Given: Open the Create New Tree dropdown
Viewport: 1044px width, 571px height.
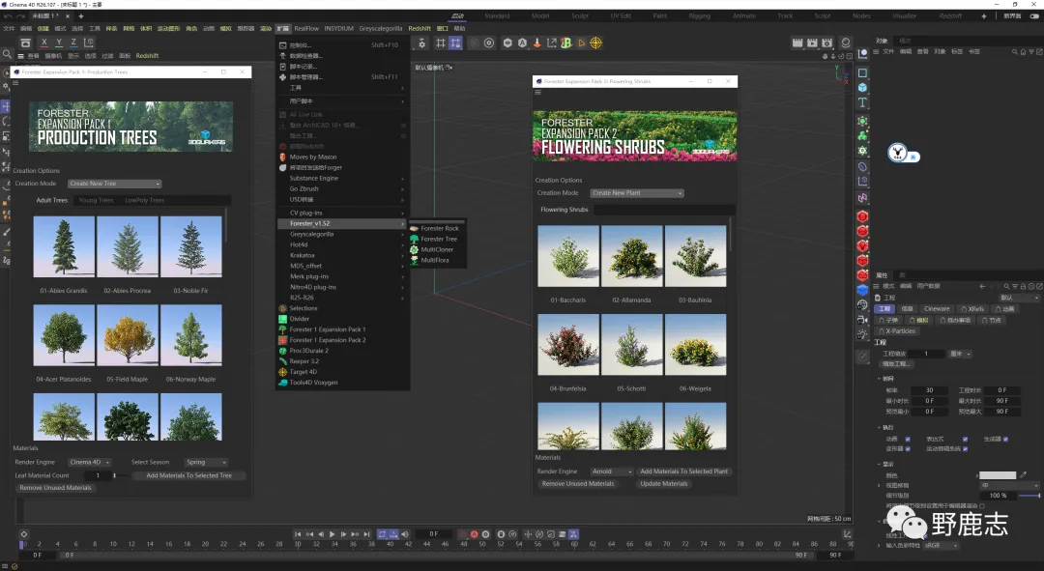Looking at the screenshot, I should (x=114, y=184).
